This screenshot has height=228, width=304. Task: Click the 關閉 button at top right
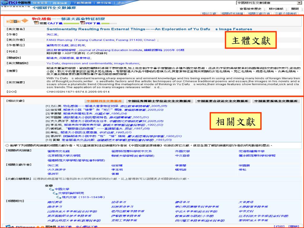pos(295,9)
